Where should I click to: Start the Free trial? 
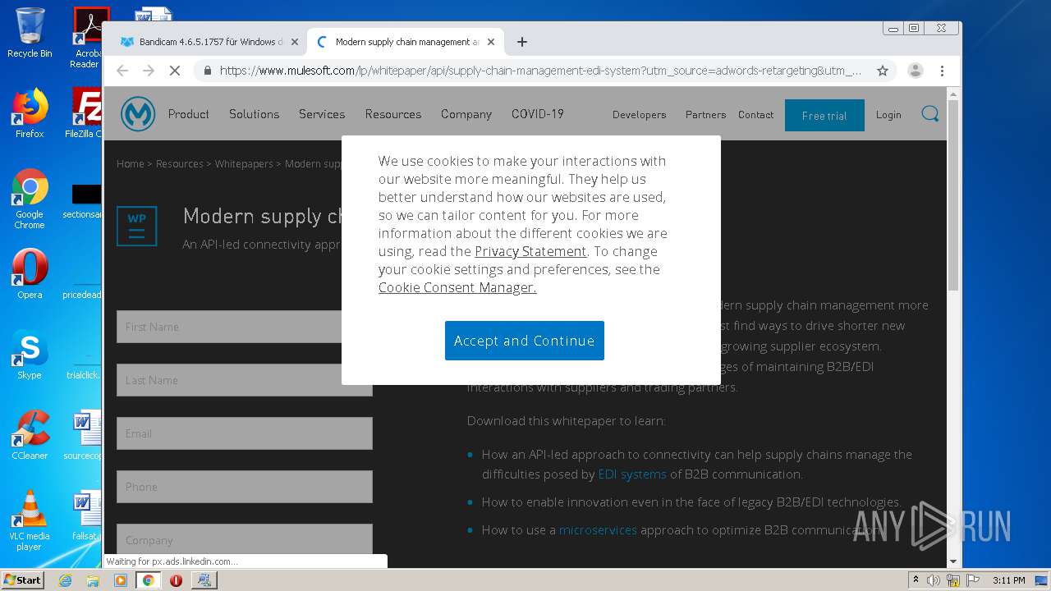(x=824, y=115)
